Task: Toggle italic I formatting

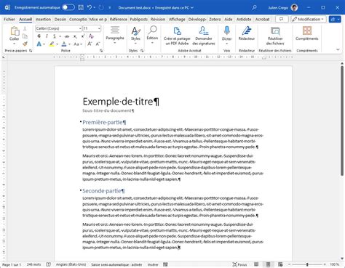Action: pos(47,36)
